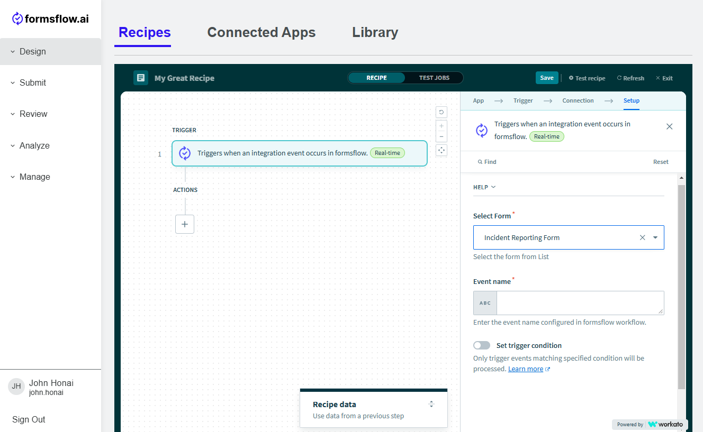
Task: Go to the Connection step in breadcrumb
Action: tap(578, 100)
